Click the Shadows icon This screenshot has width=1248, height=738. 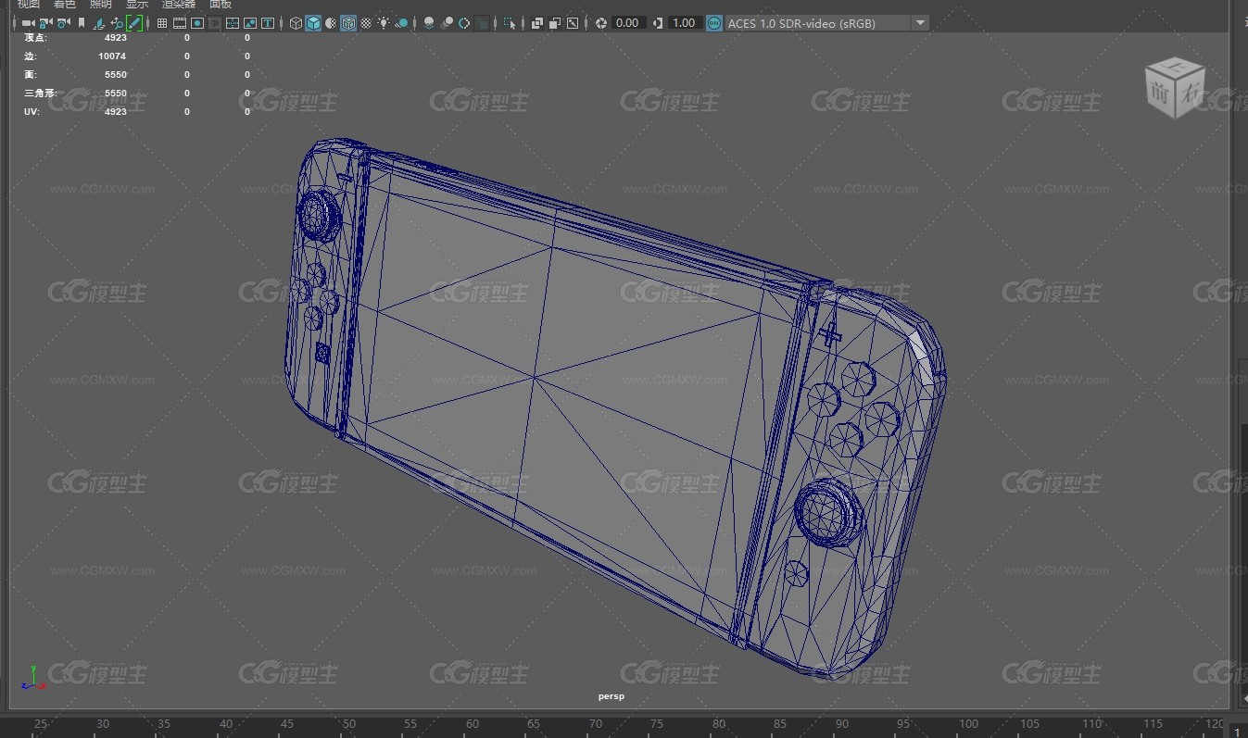[401, 23]
